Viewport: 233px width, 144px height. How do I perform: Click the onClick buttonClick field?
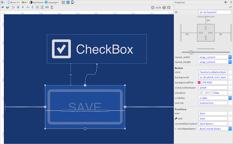point(213,103)
